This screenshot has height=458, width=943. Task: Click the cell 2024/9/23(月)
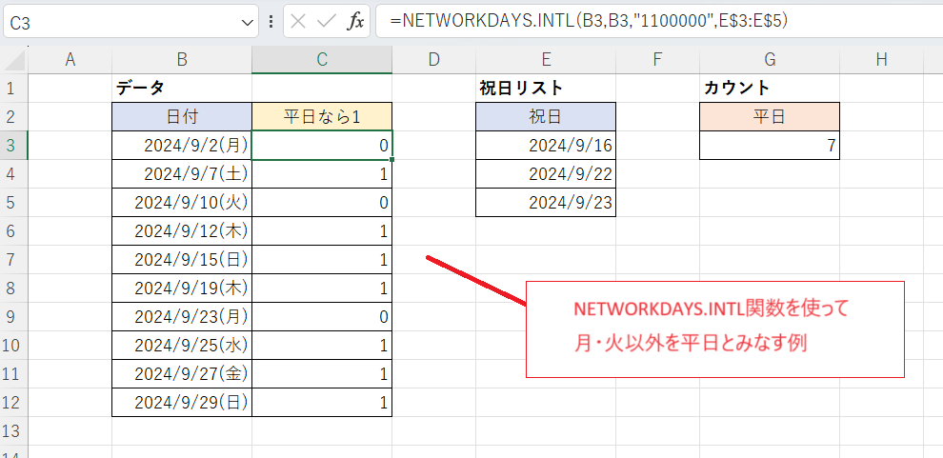pos(182,317)
